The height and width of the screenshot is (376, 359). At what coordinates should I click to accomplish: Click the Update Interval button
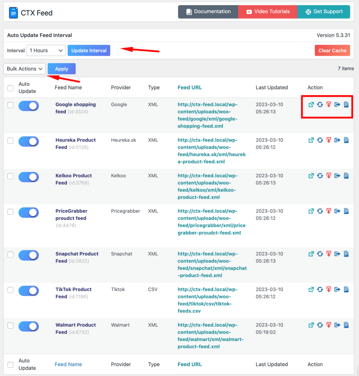89,50
